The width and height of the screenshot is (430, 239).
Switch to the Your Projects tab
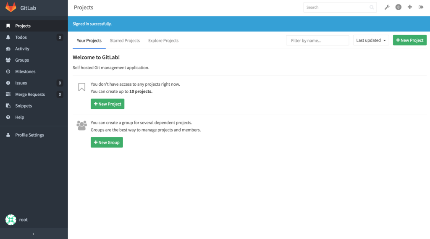click(89, 41)
